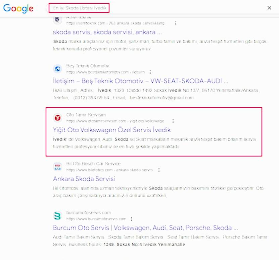The width and height of the screenshot is (279, 260).
Task: Click the asmteknik.com result favicon
Action: coord(58,20)
